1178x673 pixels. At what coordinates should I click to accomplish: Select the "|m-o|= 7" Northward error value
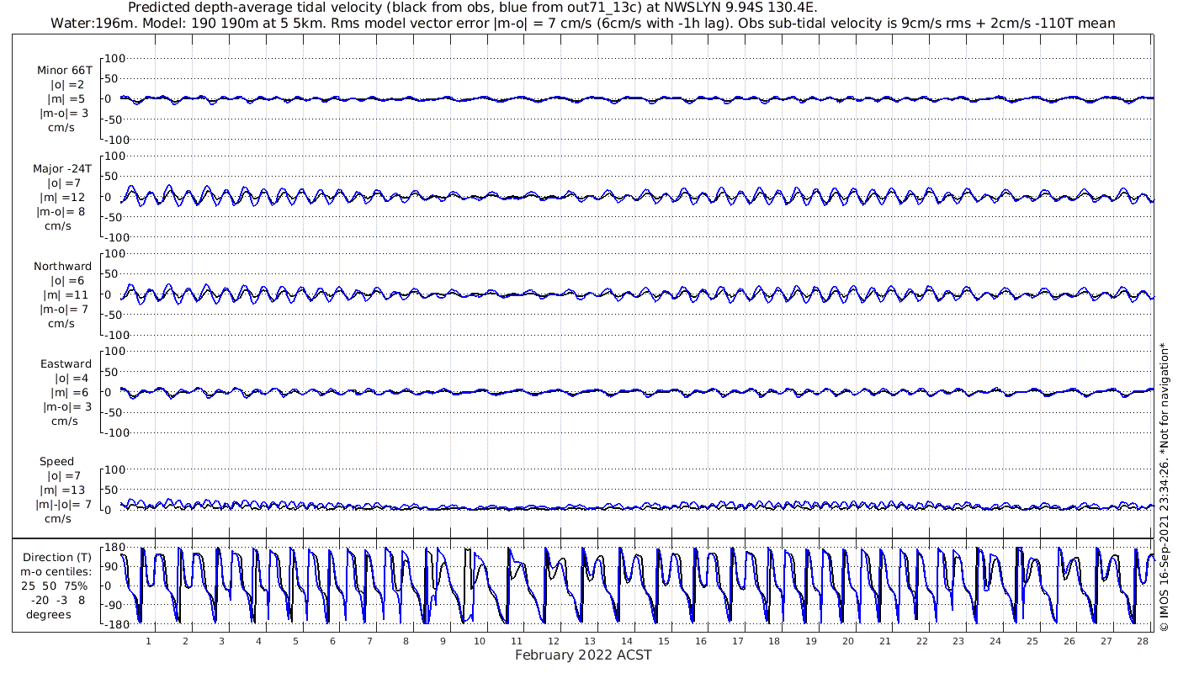[x=66, y=309]
